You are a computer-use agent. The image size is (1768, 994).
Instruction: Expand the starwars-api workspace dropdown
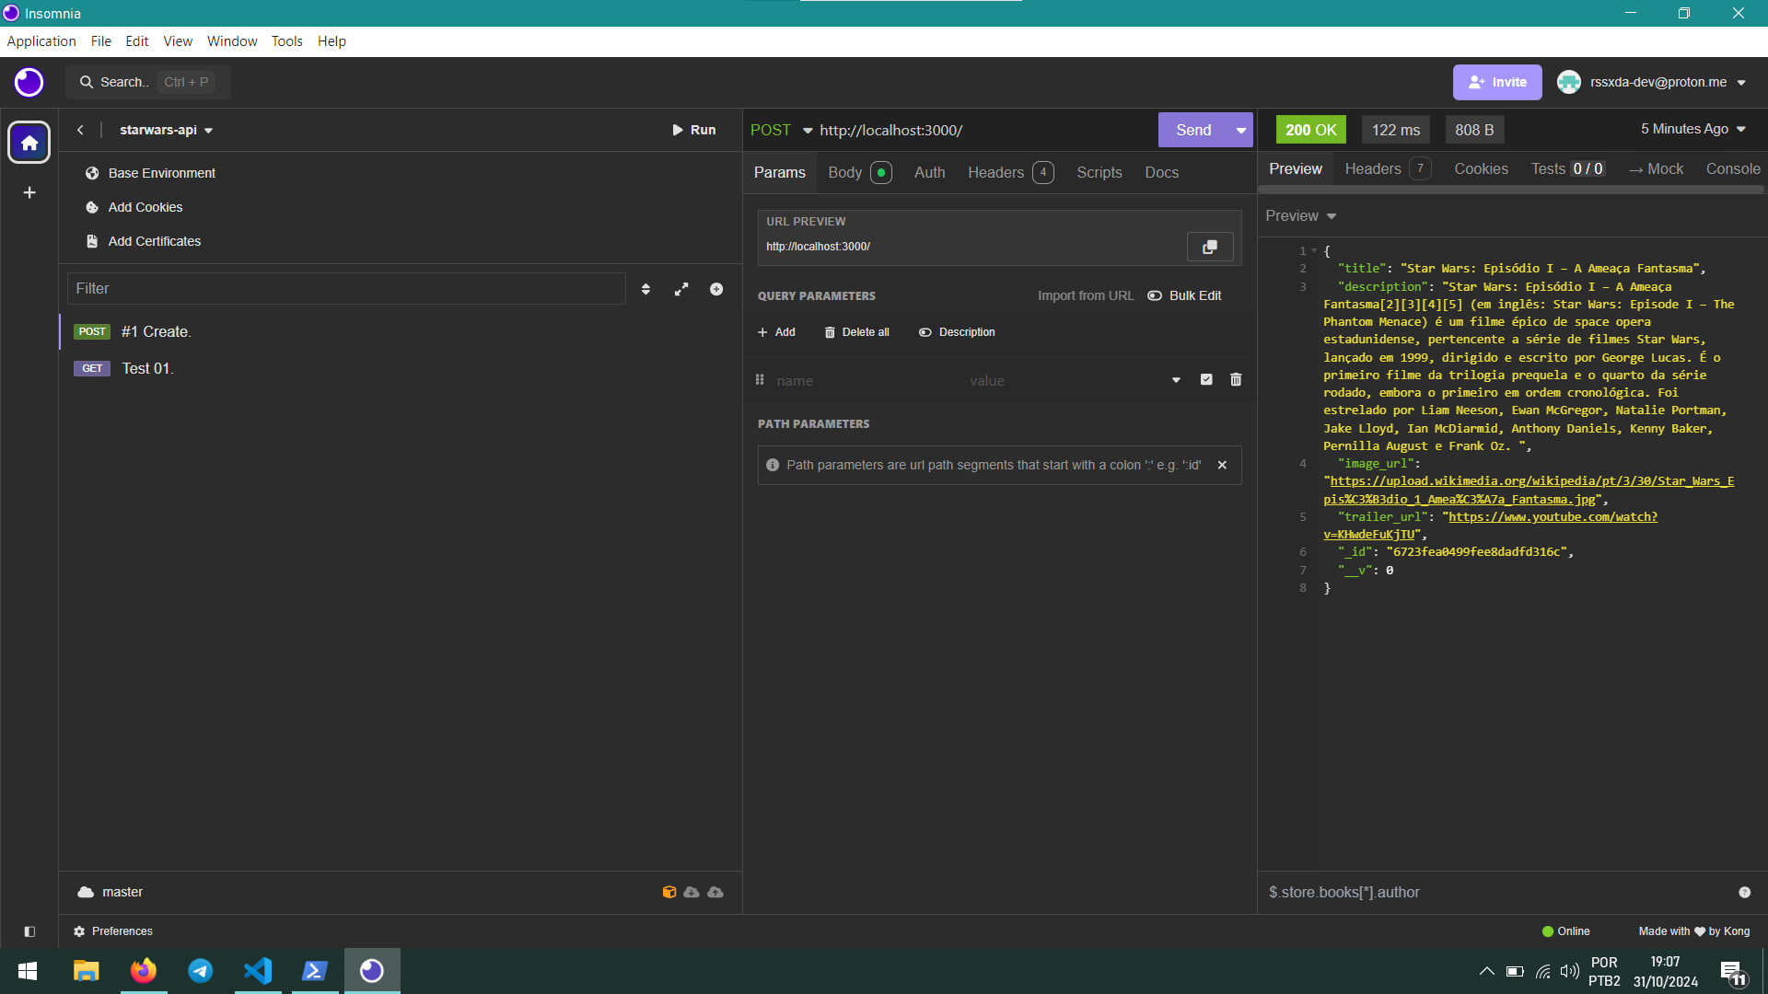click(x=167, y=130)
